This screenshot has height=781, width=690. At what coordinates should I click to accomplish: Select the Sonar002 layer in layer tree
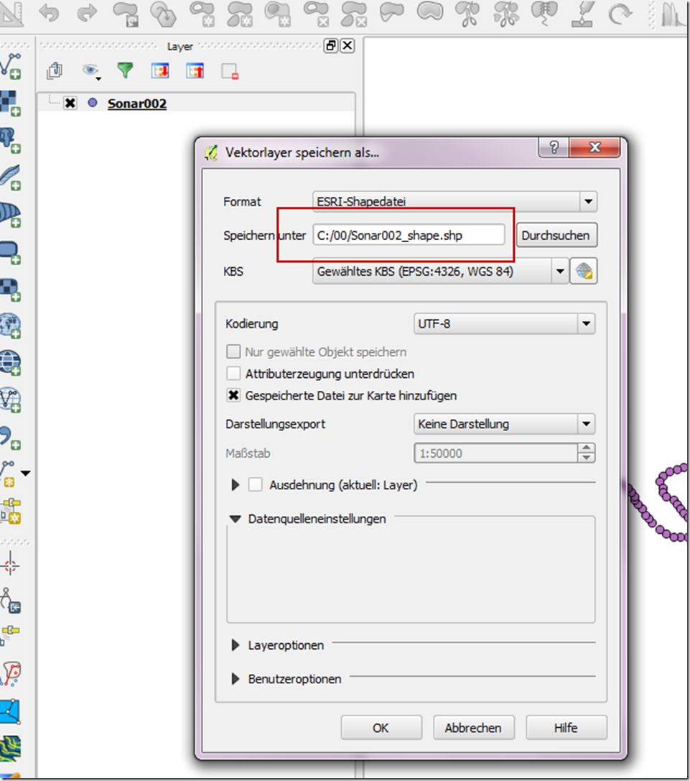pos(136,103)
